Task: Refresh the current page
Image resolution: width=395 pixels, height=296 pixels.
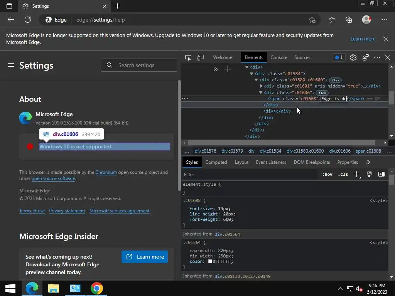Action: 28,20
